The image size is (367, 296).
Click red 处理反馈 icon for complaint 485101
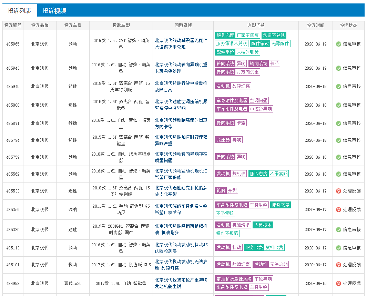(x=338, y=265)
